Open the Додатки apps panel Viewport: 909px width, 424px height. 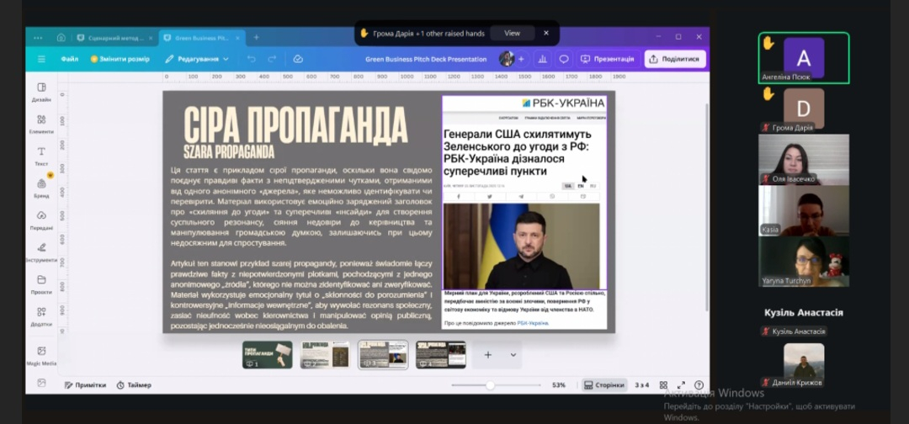click(x=41, y=317)
